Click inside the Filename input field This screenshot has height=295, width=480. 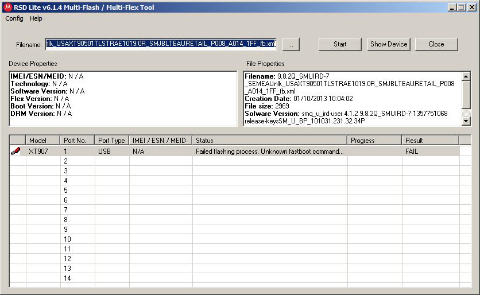[161, 44]
